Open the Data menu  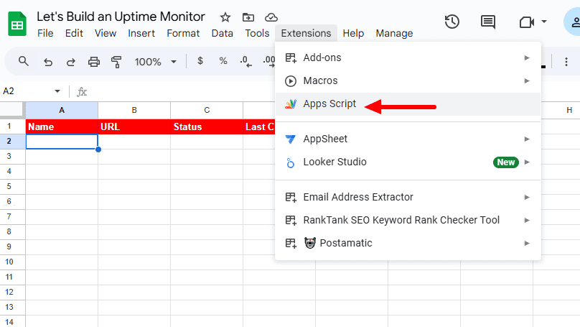pyautogui.click(x=223, y=33)
